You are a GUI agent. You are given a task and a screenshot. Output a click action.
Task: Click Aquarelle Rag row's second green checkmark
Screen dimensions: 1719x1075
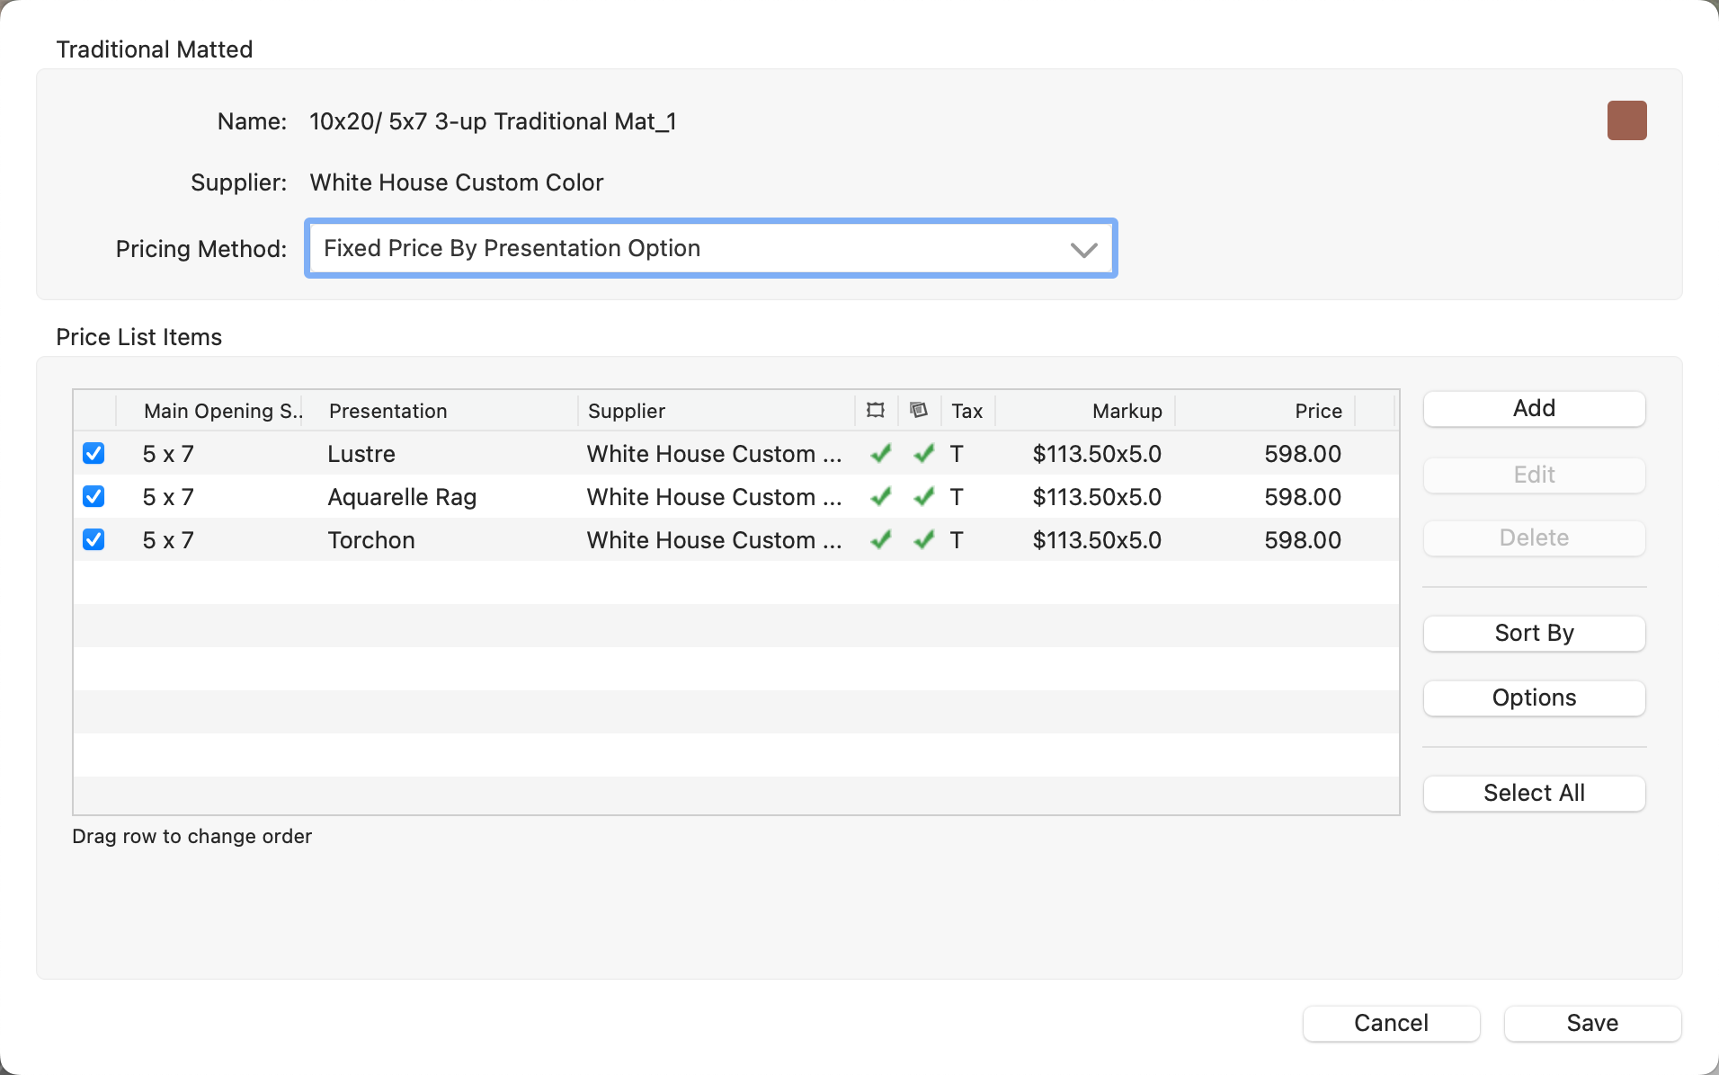(x=923, y=497)
